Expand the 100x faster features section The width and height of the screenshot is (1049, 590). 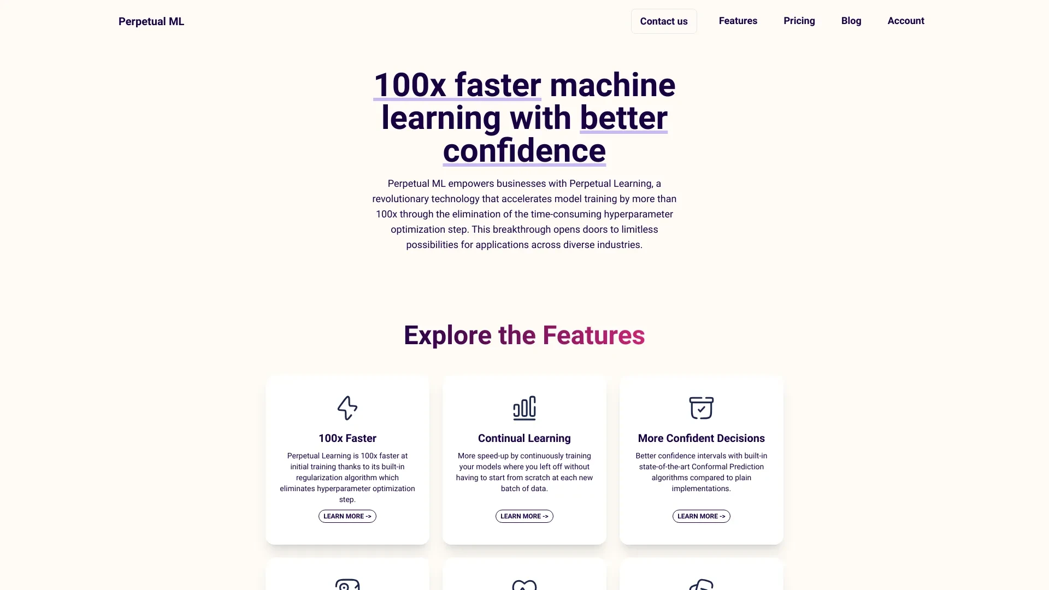347,516
